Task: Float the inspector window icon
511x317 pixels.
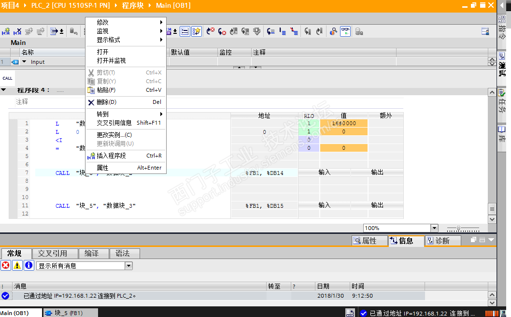Action: click(473, 240)
